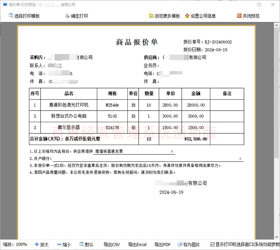Click the minus 缩小 icon
The image size is (280, 250).
(59, 244)
